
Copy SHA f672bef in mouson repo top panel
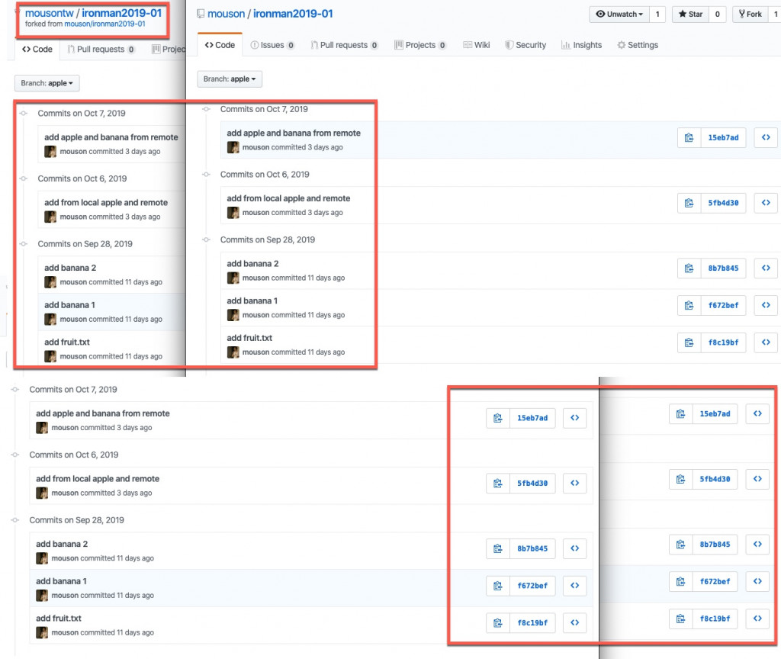tap(689, 305)
